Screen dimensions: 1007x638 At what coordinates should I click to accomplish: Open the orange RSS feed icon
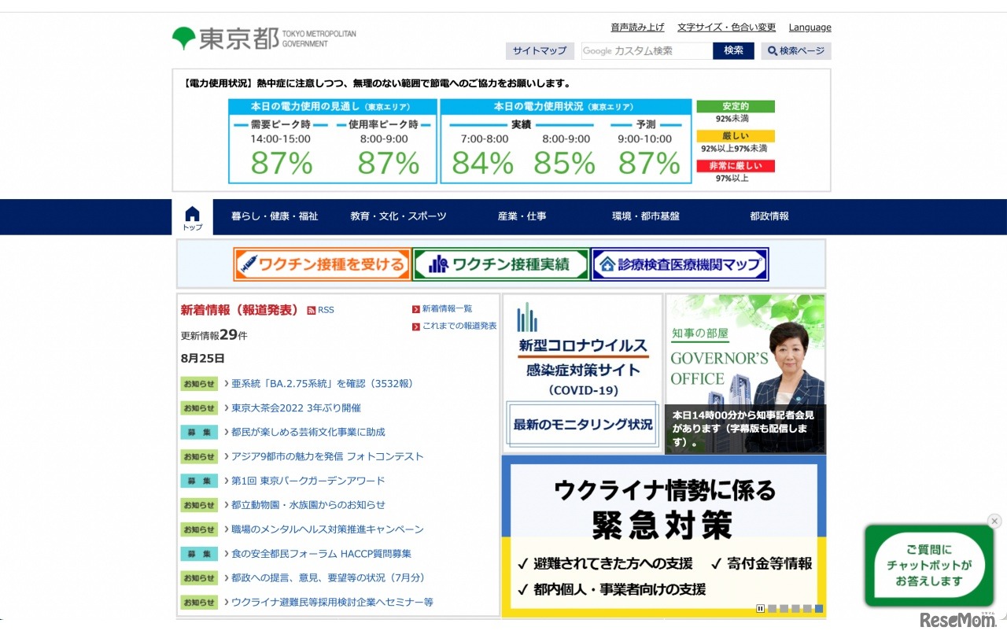(x=312, y=310)
